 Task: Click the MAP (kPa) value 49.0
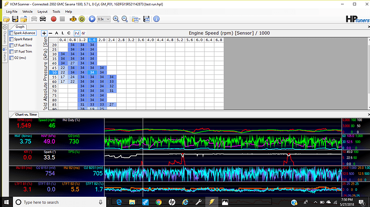click(x=49, y=141)
